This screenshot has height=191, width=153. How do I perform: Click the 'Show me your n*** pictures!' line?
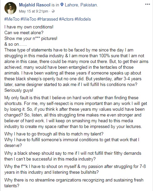(x=31, y=39)
